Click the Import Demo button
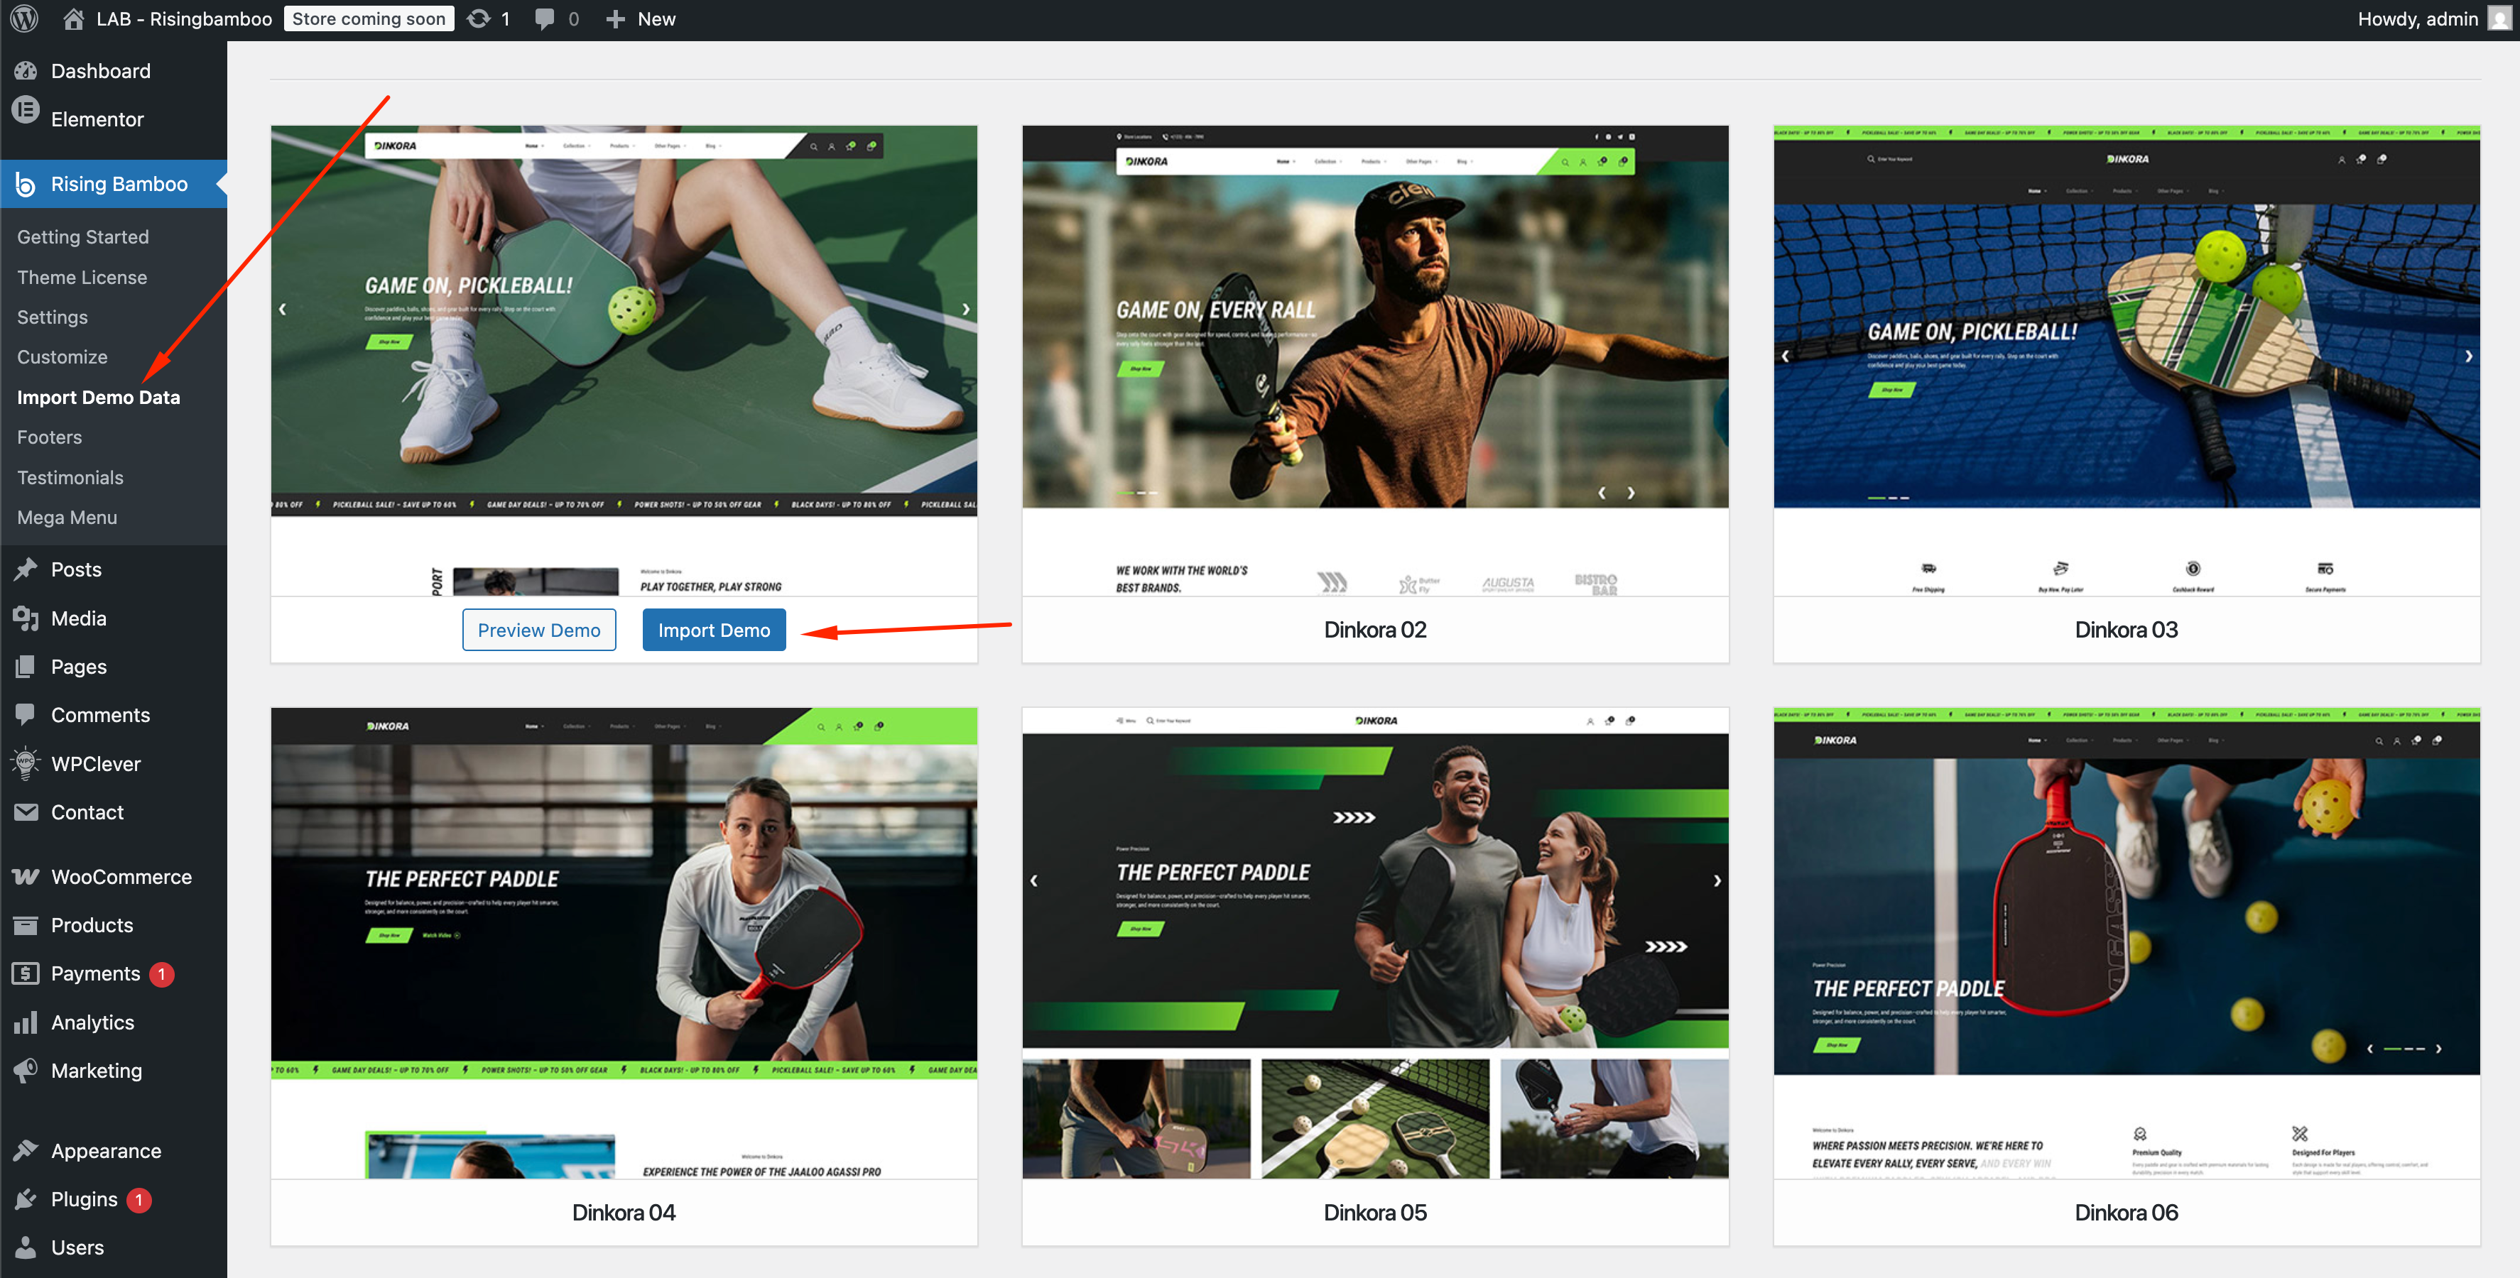This screenshot has width=2520, height=1278. click(713, 630)
